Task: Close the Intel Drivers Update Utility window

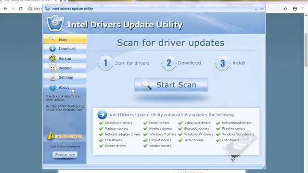Action: tap(262, 9)
